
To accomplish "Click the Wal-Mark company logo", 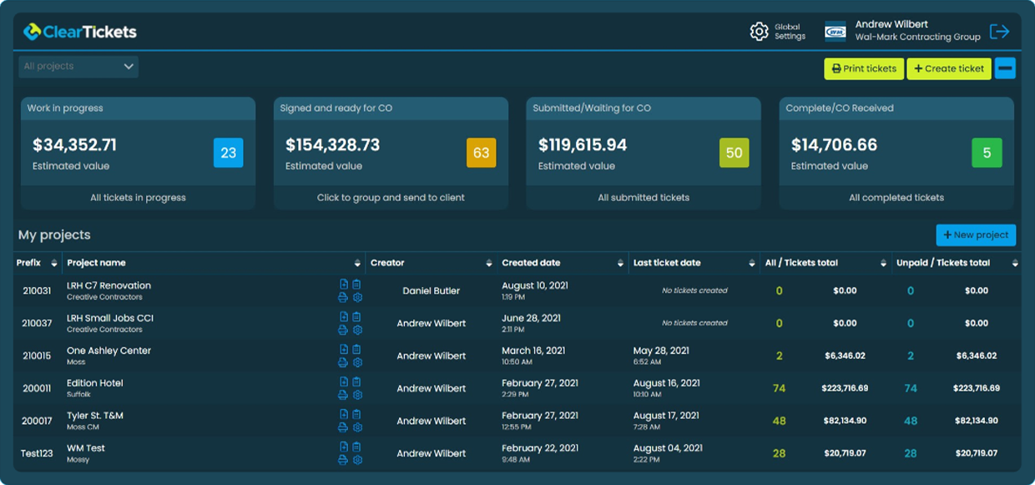I will point(836,32).
